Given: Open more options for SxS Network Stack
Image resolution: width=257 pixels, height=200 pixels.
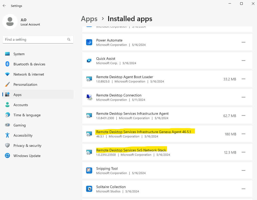Looking at the screenshot, I should pyautogui.click(x=244, y=152).
